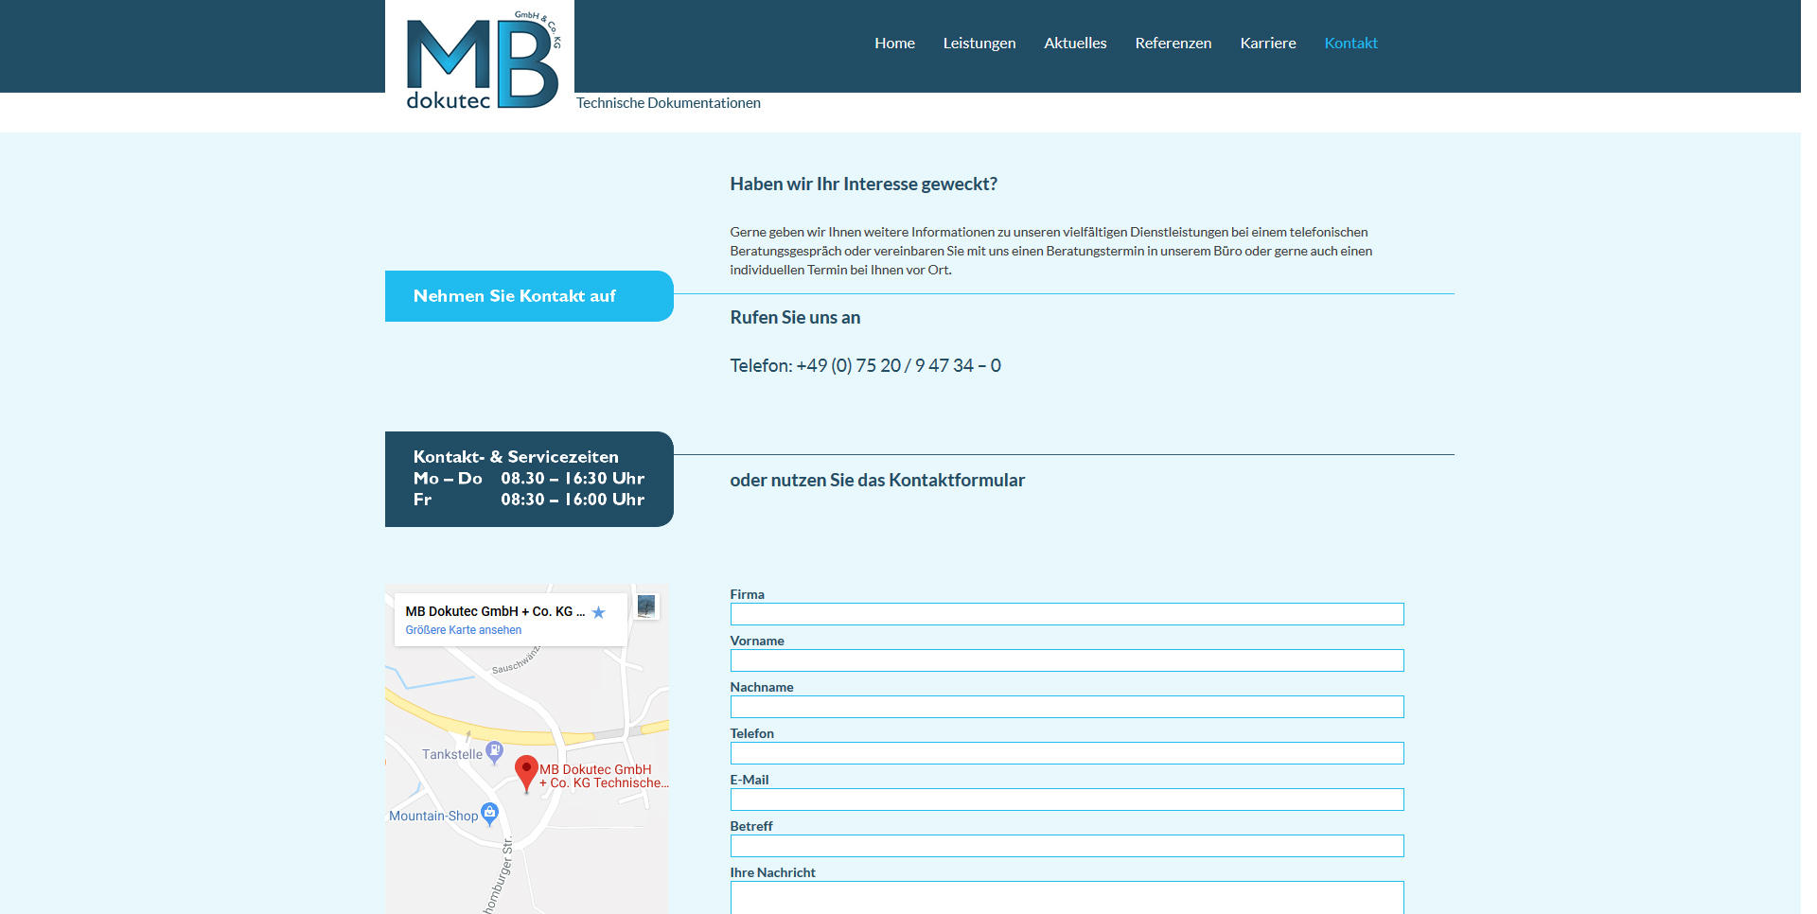Click the Telefon input field
1817x914 pixels.
coord(1067,753)
